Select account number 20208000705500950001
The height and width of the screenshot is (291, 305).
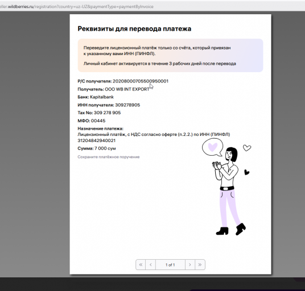[141, 81]
